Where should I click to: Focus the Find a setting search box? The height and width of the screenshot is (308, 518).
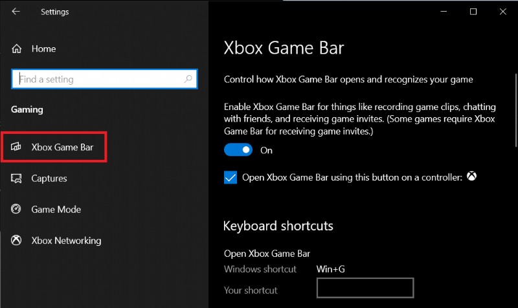[x=104, y=79]
